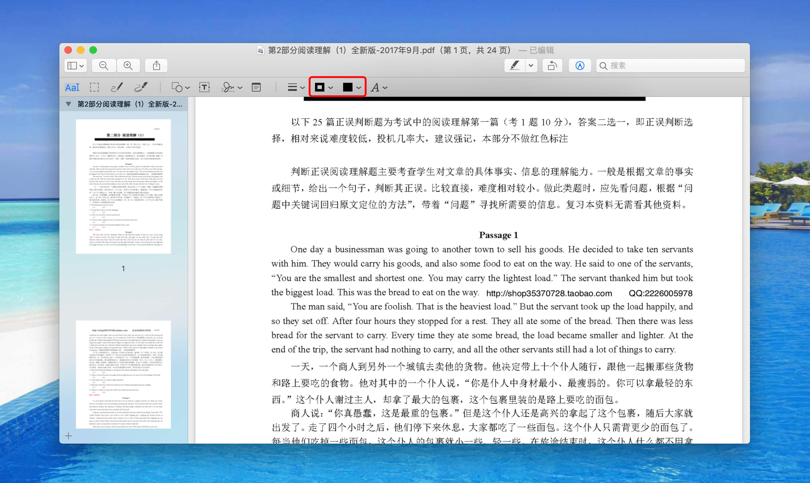
Task: Toggle the Markup toolbar button
Action: pyautogui.click(x=579, y=66)
